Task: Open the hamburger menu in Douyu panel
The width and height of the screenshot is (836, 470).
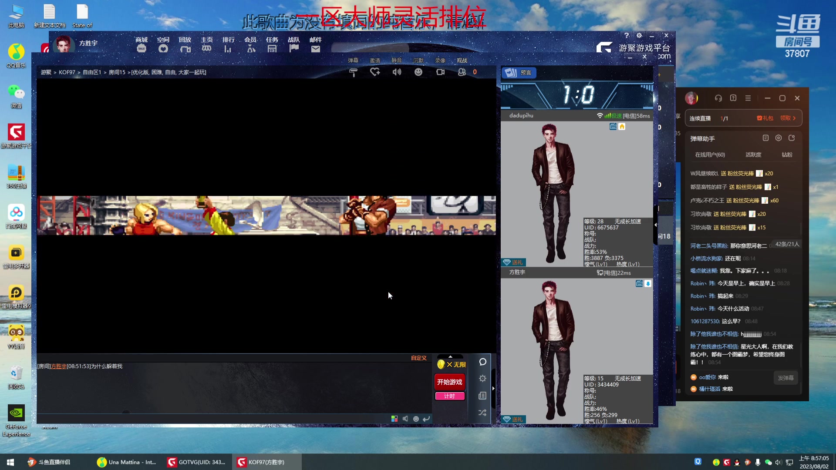Action: [x=748, y=98]
